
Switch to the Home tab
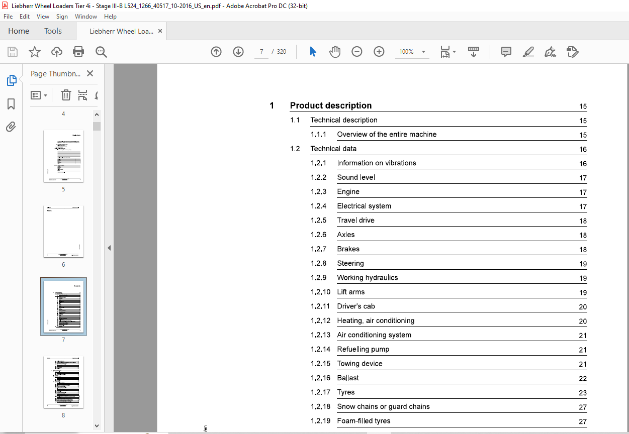tap(19, 31)
